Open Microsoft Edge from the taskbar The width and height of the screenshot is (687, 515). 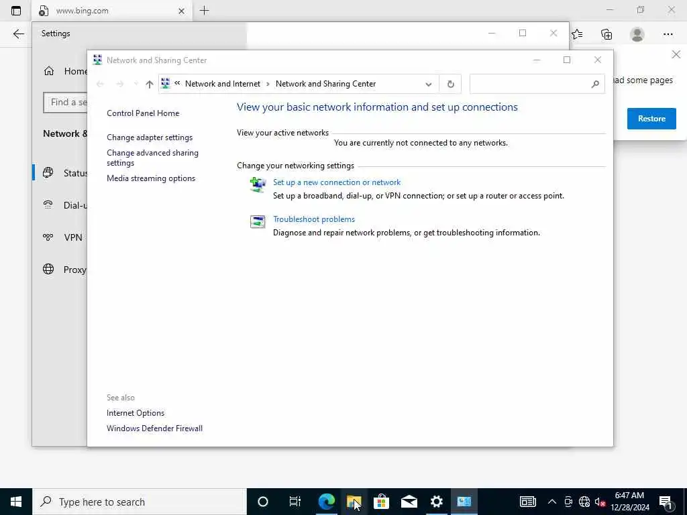(x=327, y=502)
